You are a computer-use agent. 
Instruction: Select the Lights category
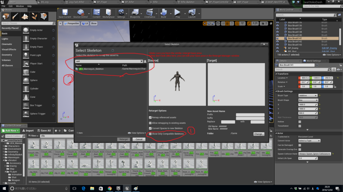click(5, 39)
